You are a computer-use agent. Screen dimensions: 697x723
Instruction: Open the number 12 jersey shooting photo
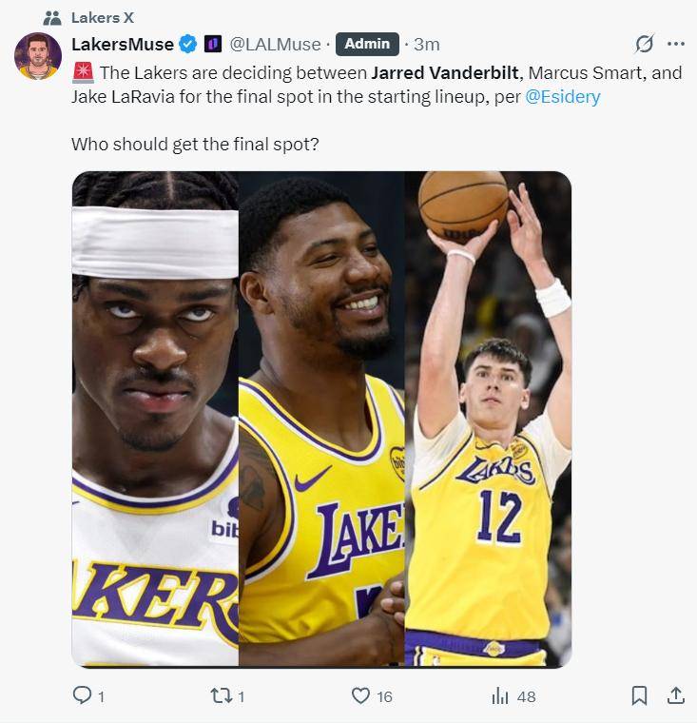pos(488,419)
